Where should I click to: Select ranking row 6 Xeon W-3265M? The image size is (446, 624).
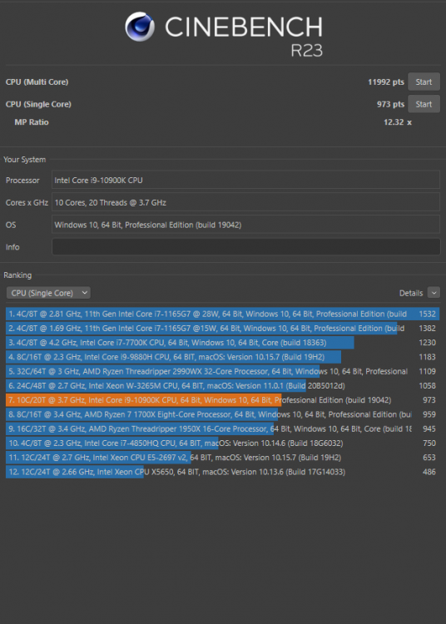point(223,385)
